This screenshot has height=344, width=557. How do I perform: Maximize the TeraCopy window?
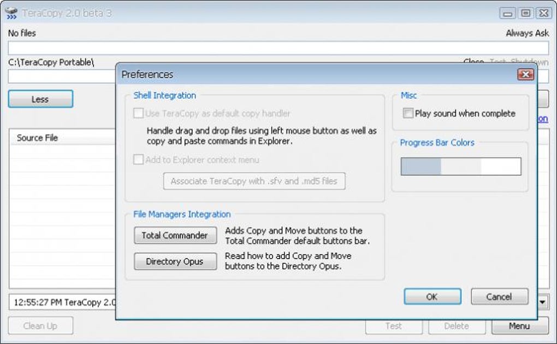point(525,14)
